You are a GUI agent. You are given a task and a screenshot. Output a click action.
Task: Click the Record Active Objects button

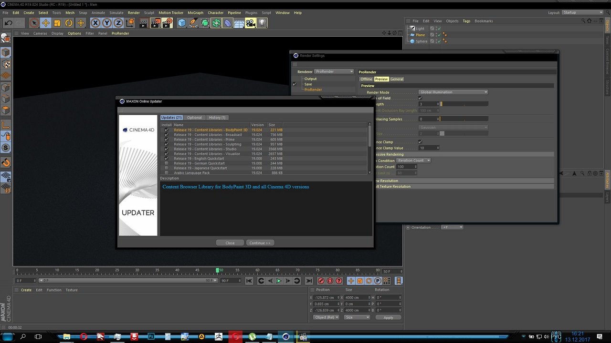[321, 281]
